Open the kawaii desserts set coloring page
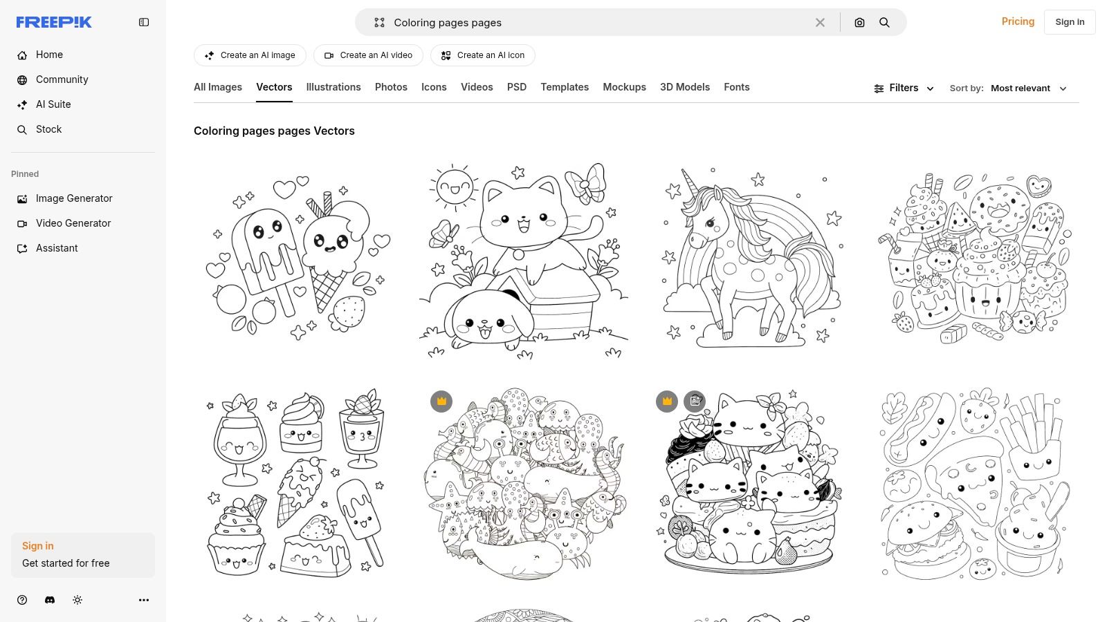 299,483
